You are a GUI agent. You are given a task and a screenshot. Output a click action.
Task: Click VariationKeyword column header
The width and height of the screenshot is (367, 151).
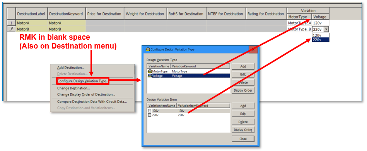click(x=200, y=66)
